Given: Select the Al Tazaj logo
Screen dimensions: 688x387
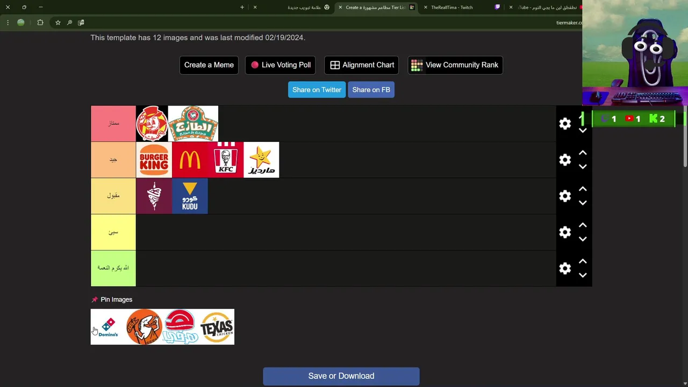Looking at the screenshot, I should tap(193, 124).
